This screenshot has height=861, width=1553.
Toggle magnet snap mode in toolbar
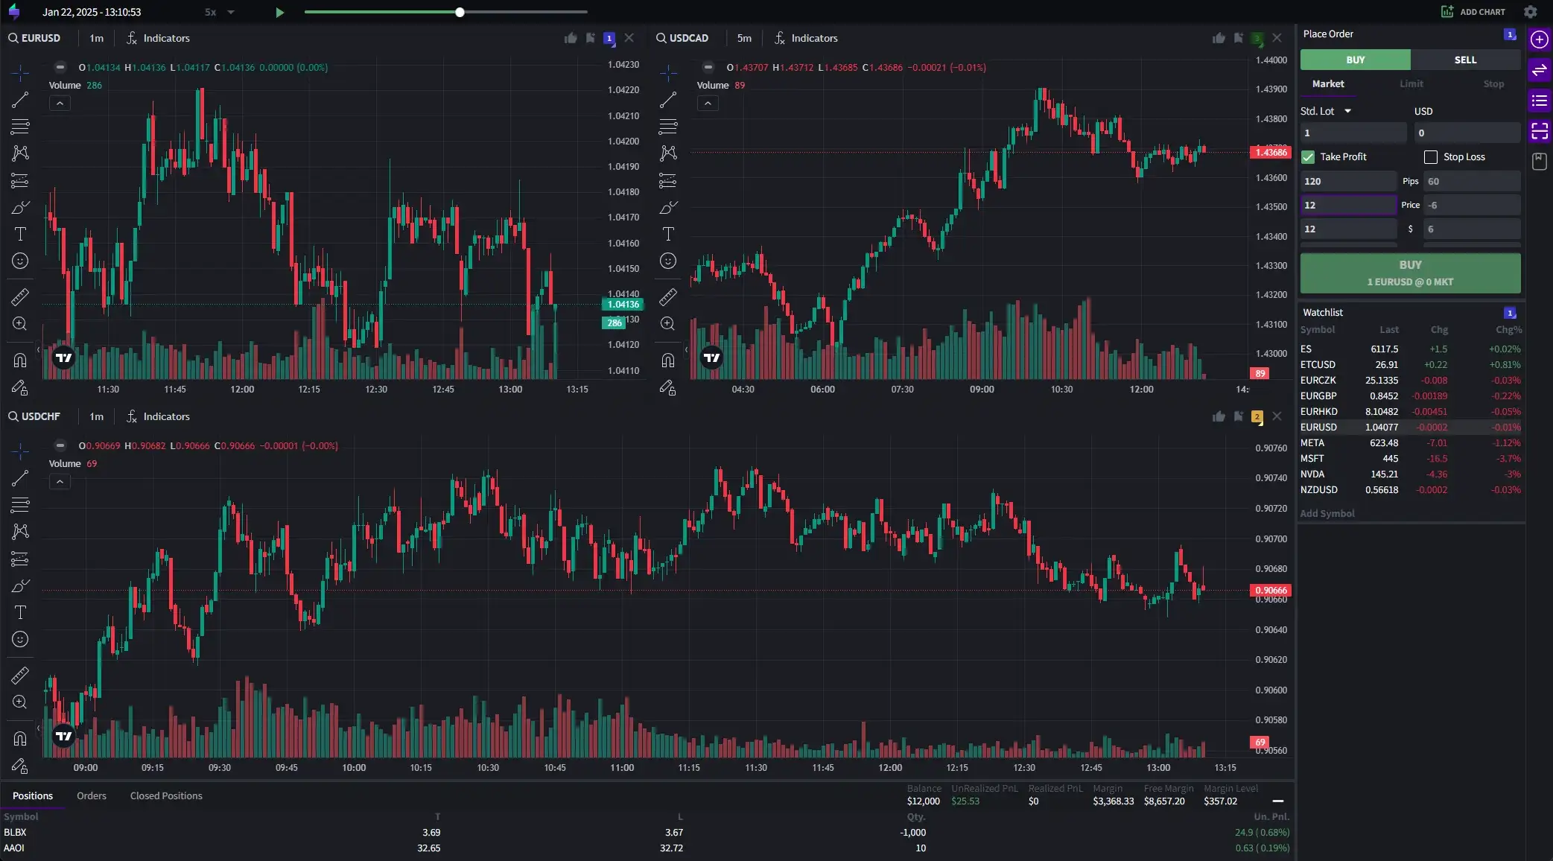tap(20, 360)
